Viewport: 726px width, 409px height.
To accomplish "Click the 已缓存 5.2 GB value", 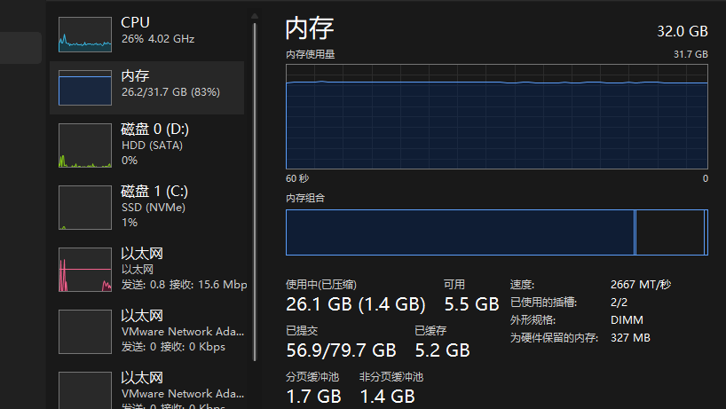I will click(x=442, y=350).
